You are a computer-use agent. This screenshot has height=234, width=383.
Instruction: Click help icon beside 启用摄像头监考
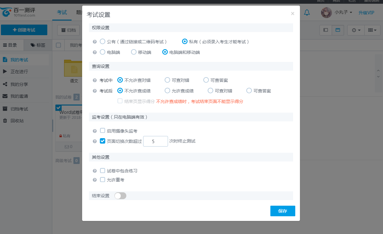95,131
